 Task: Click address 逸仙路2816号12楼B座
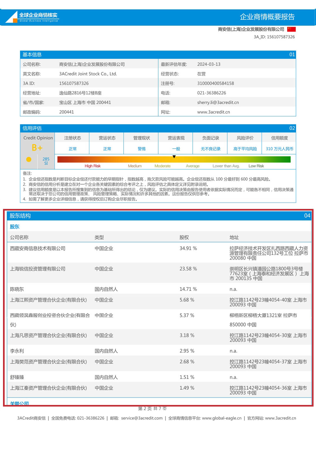(x=80, y=93)
